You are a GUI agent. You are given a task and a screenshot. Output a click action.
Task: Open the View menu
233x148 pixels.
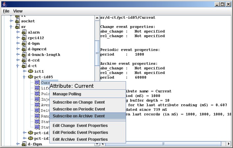(18, 11)
